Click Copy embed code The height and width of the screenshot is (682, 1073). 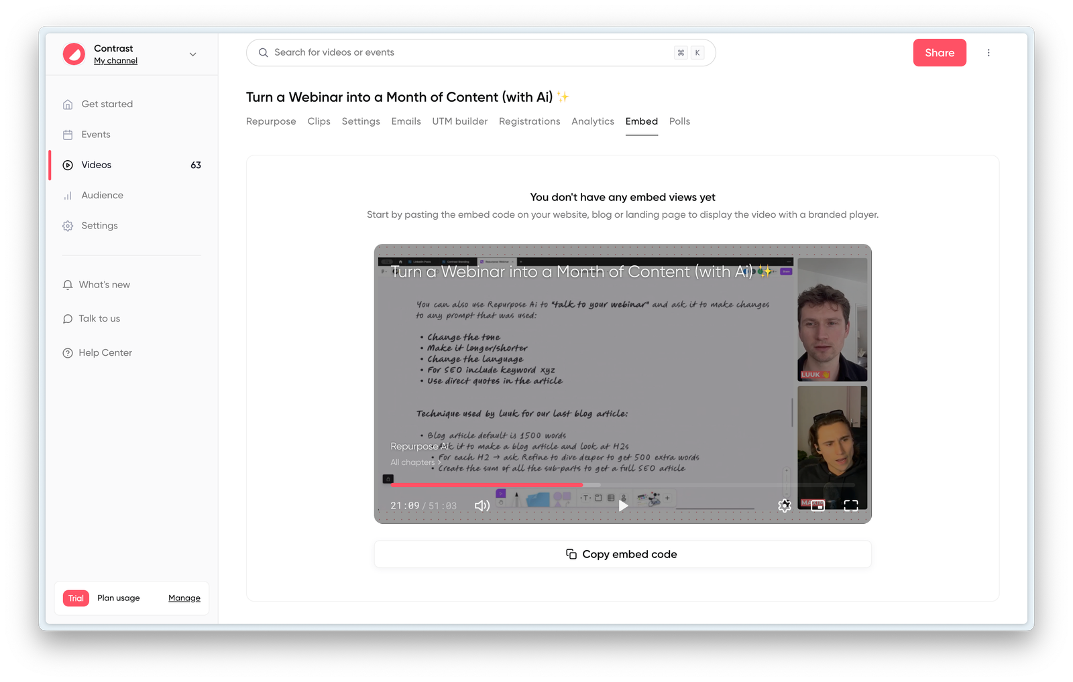coord(622,554)
